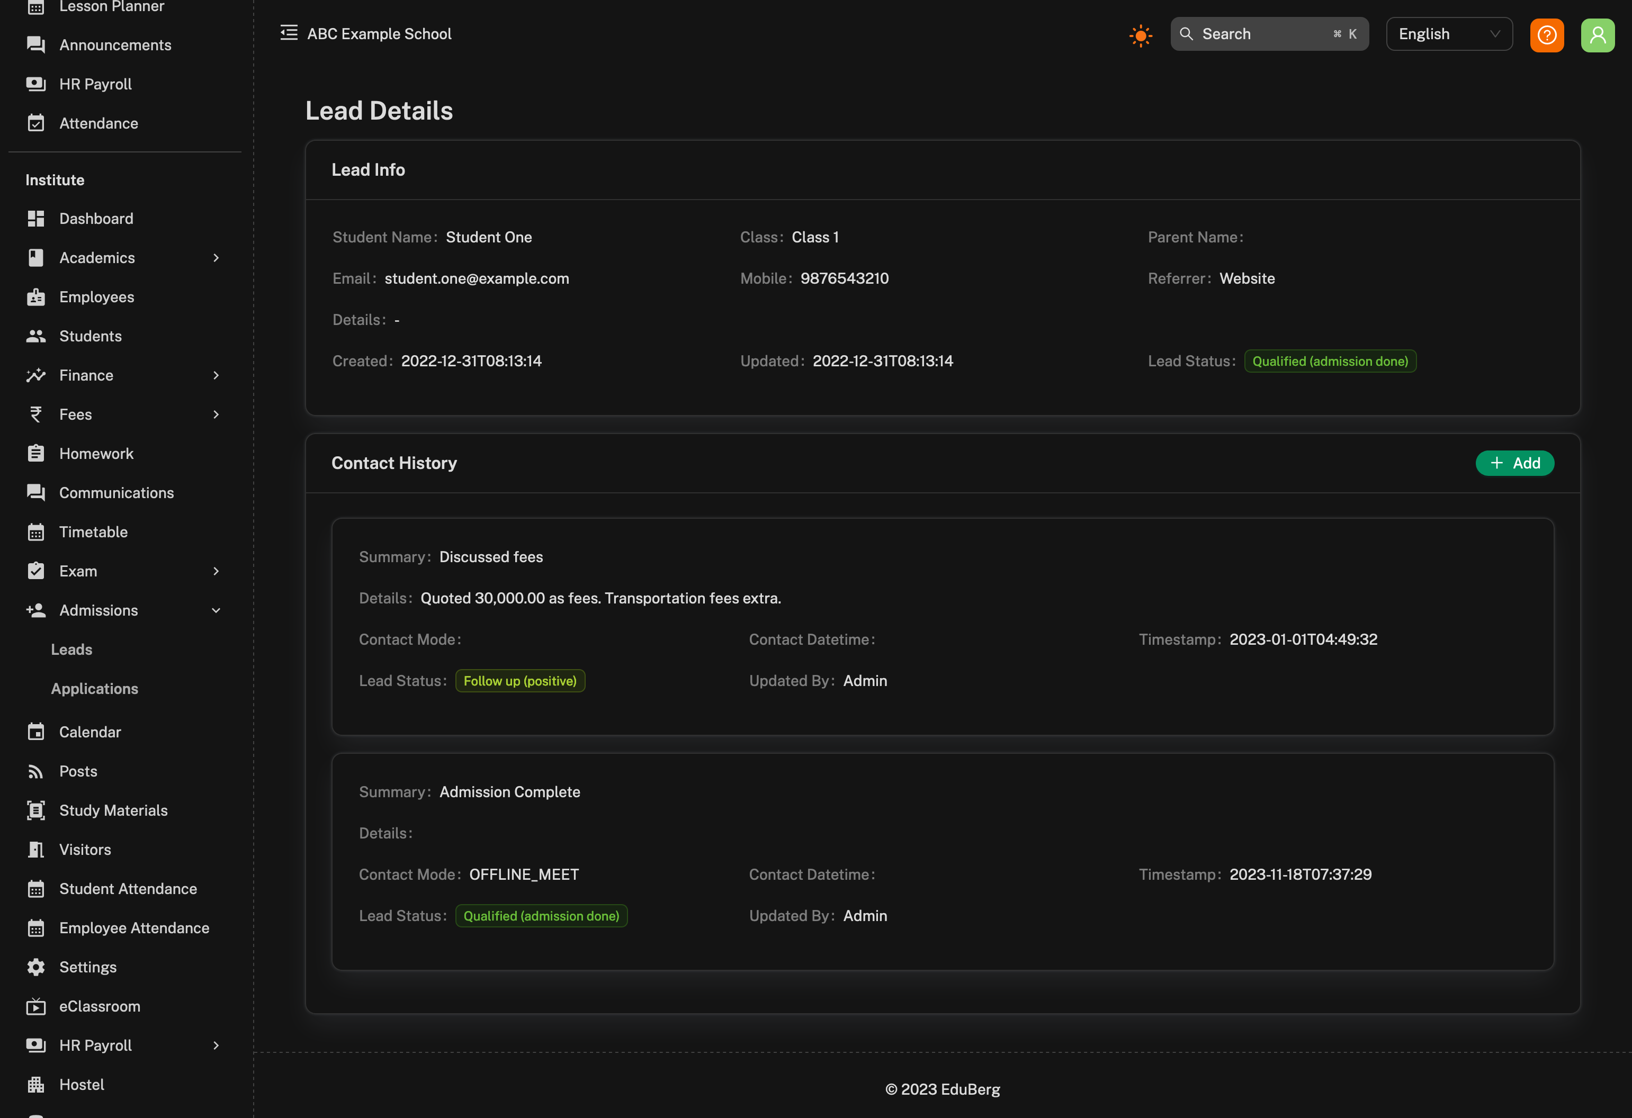
Task: Click the Fees rupee icon
Action: coord(36,415)
